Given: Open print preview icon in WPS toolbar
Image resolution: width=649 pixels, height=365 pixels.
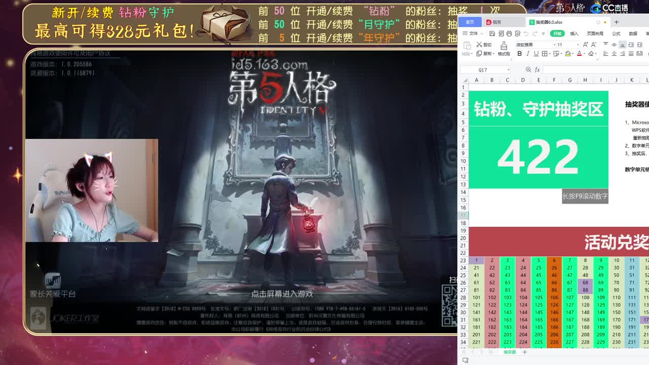Looking at the screenshot, I should tap(518, 33).
